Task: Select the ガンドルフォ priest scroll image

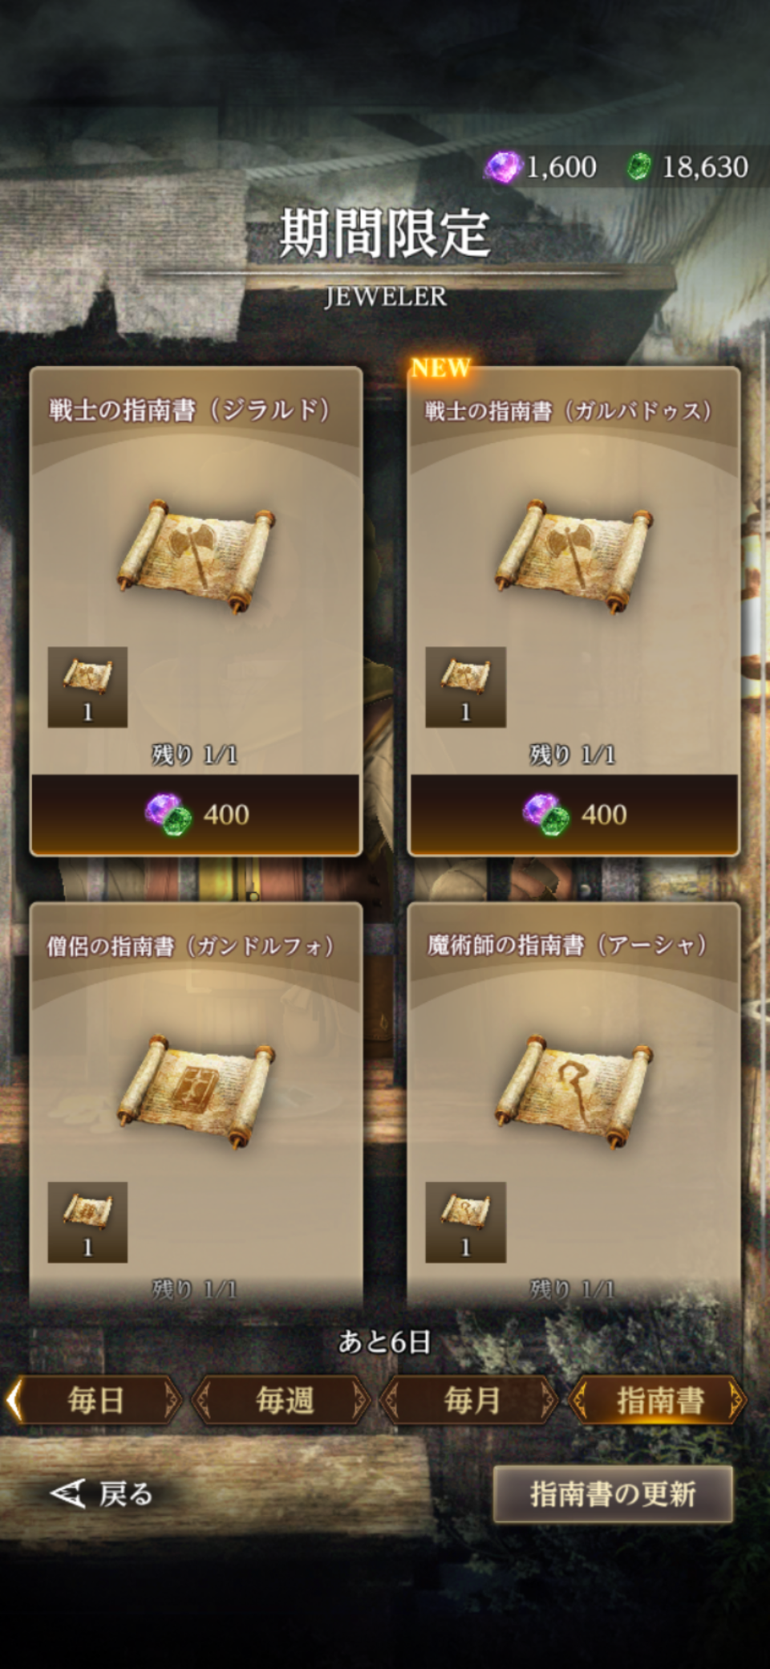Action: [197, 1092]
